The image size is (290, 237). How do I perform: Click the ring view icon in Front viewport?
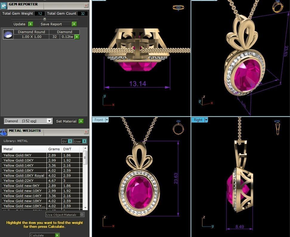click(x=178, y=127)
